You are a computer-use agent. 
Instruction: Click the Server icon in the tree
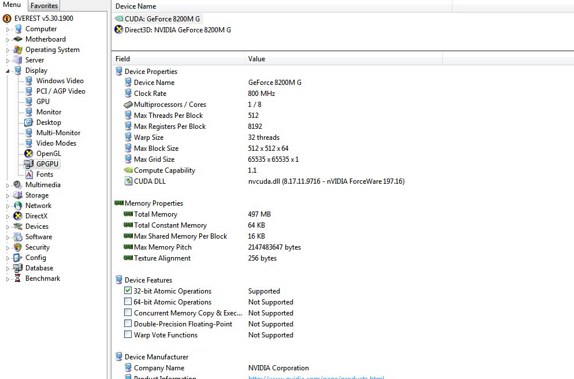pos(18,60)
